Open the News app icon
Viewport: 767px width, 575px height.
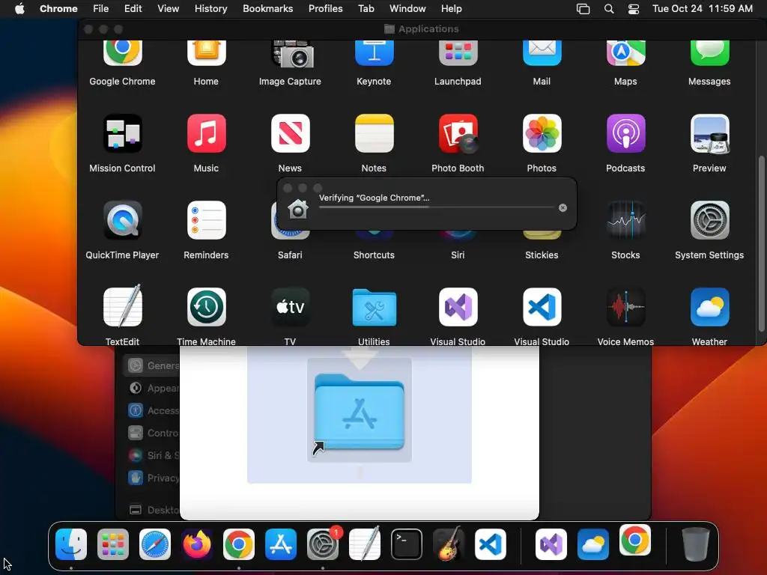pos(291,133)
